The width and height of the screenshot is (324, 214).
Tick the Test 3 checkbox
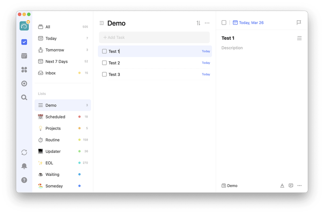tap(104, 75)
